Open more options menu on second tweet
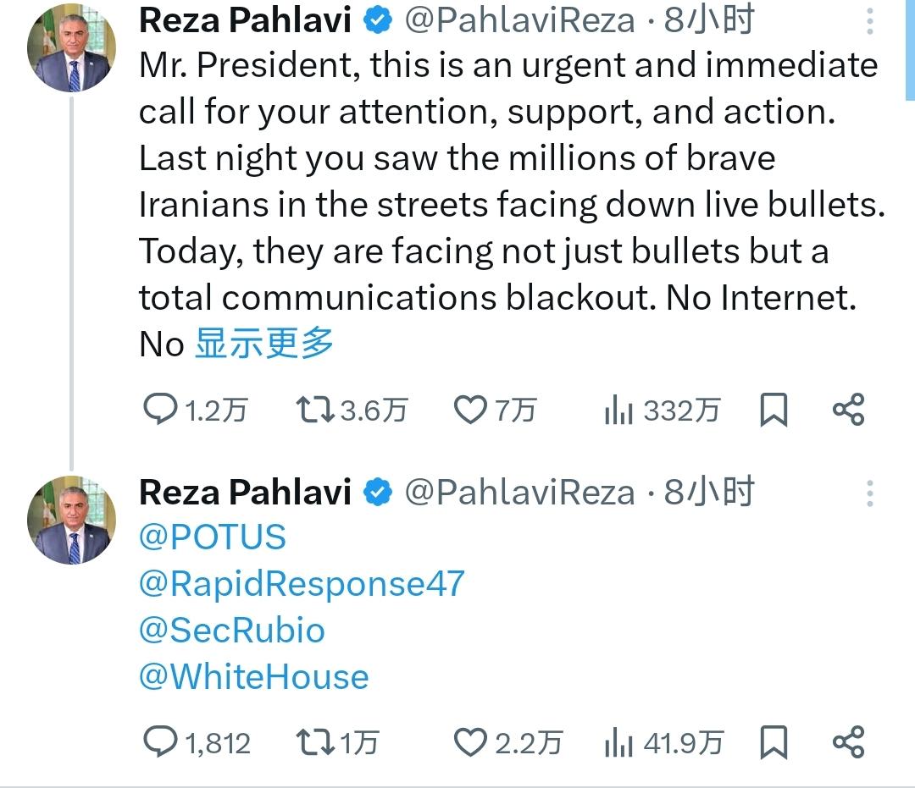The image size is (915, 788). pos(870,493)
